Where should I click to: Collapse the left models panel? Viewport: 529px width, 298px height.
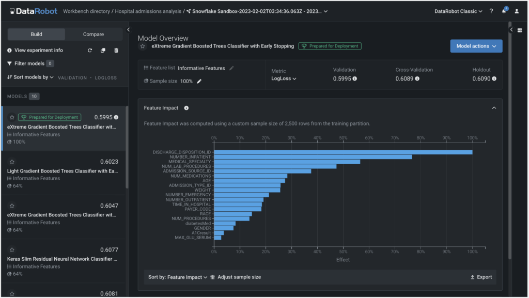[128, 29]
